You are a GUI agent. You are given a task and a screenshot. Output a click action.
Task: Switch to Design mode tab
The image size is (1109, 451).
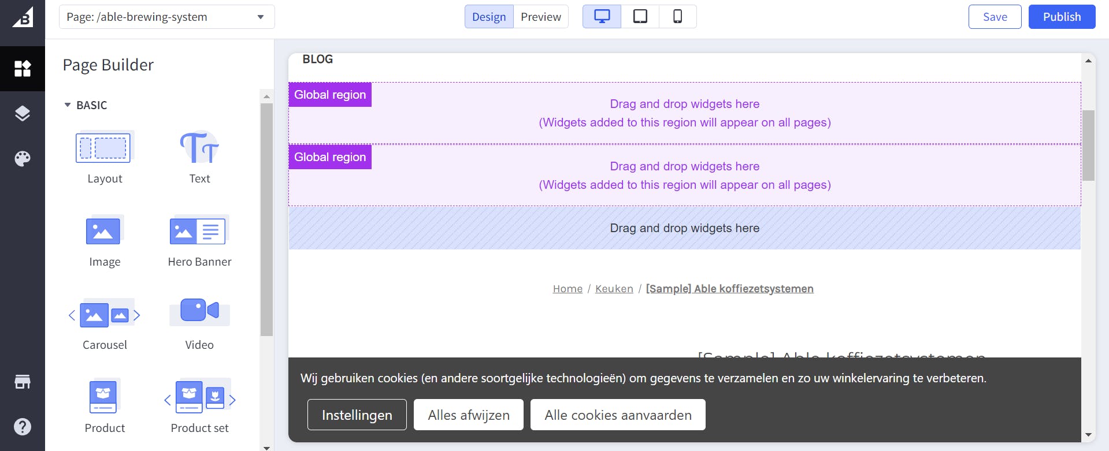489,17
